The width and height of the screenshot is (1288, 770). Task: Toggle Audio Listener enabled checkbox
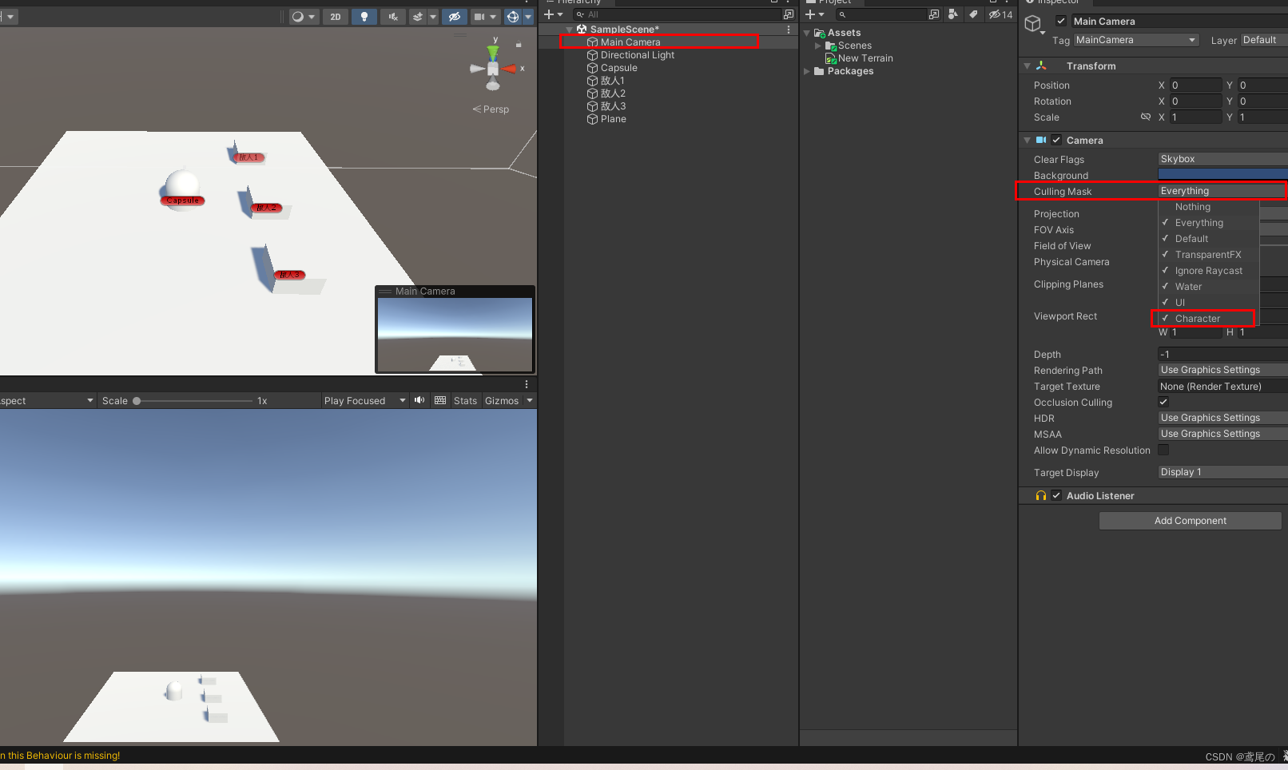click(x=1056, y=495)
